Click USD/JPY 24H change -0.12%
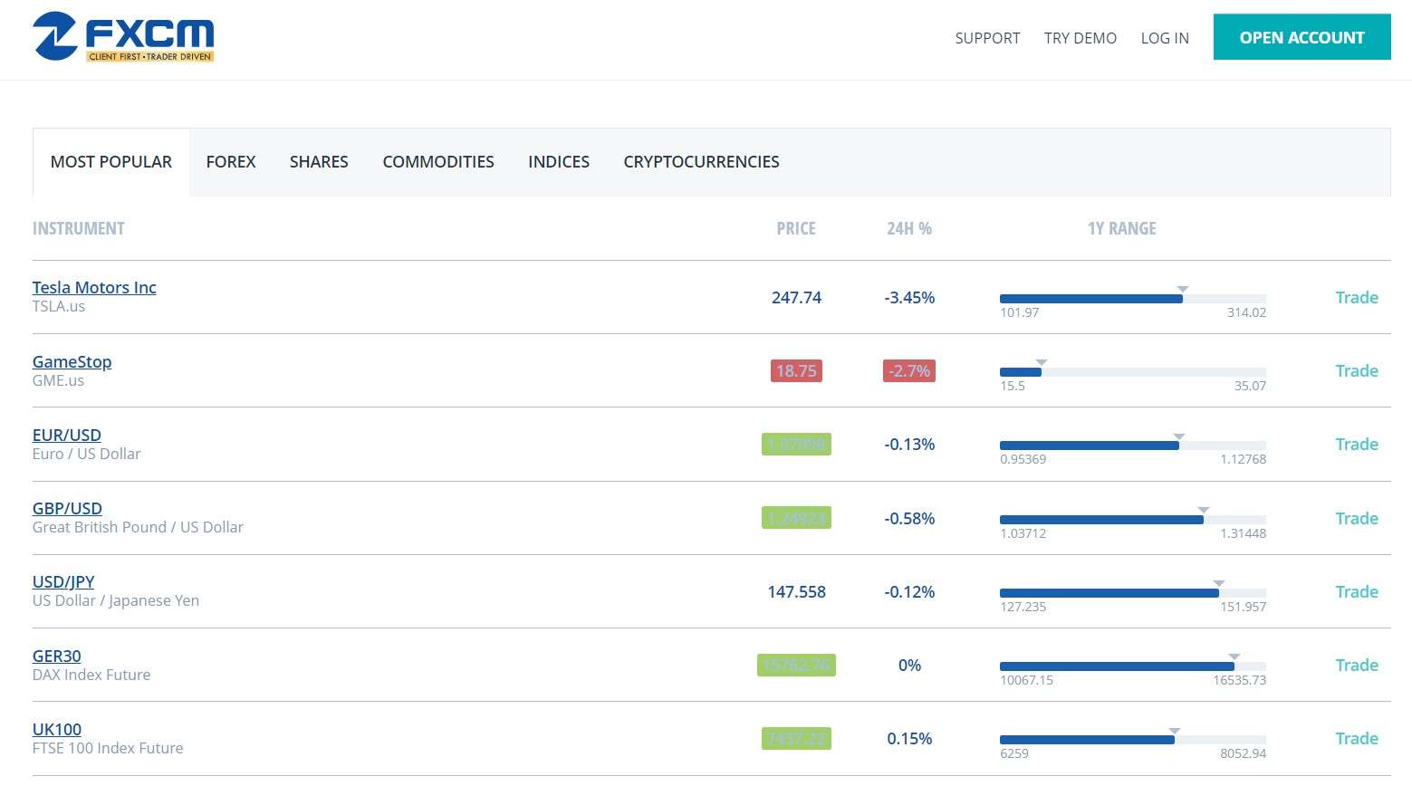 click(909, 591)
